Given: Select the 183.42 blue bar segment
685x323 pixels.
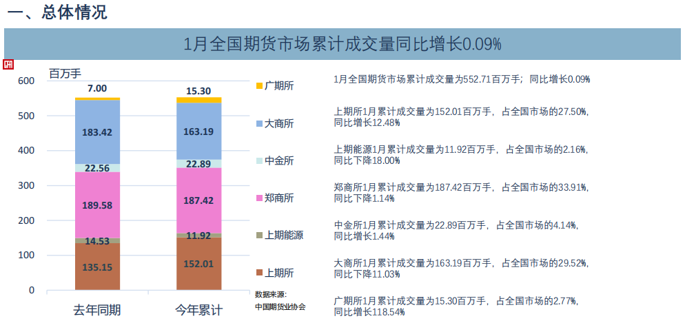Looking at the screenshot, I should 97,132.
